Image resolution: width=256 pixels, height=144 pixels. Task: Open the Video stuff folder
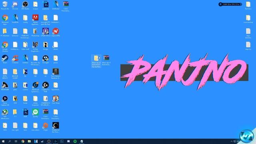pyautogui.click(x=25, y=44)
